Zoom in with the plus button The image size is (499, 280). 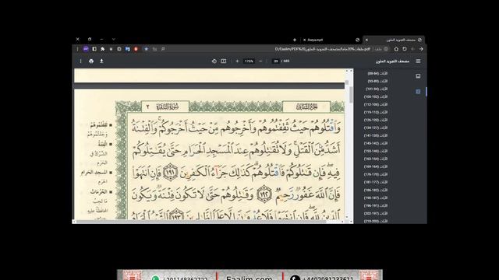point(237,61)
